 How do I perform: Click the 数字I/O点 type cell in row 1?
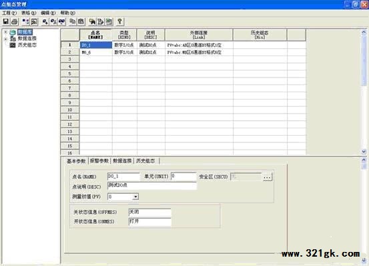point(125,45)
